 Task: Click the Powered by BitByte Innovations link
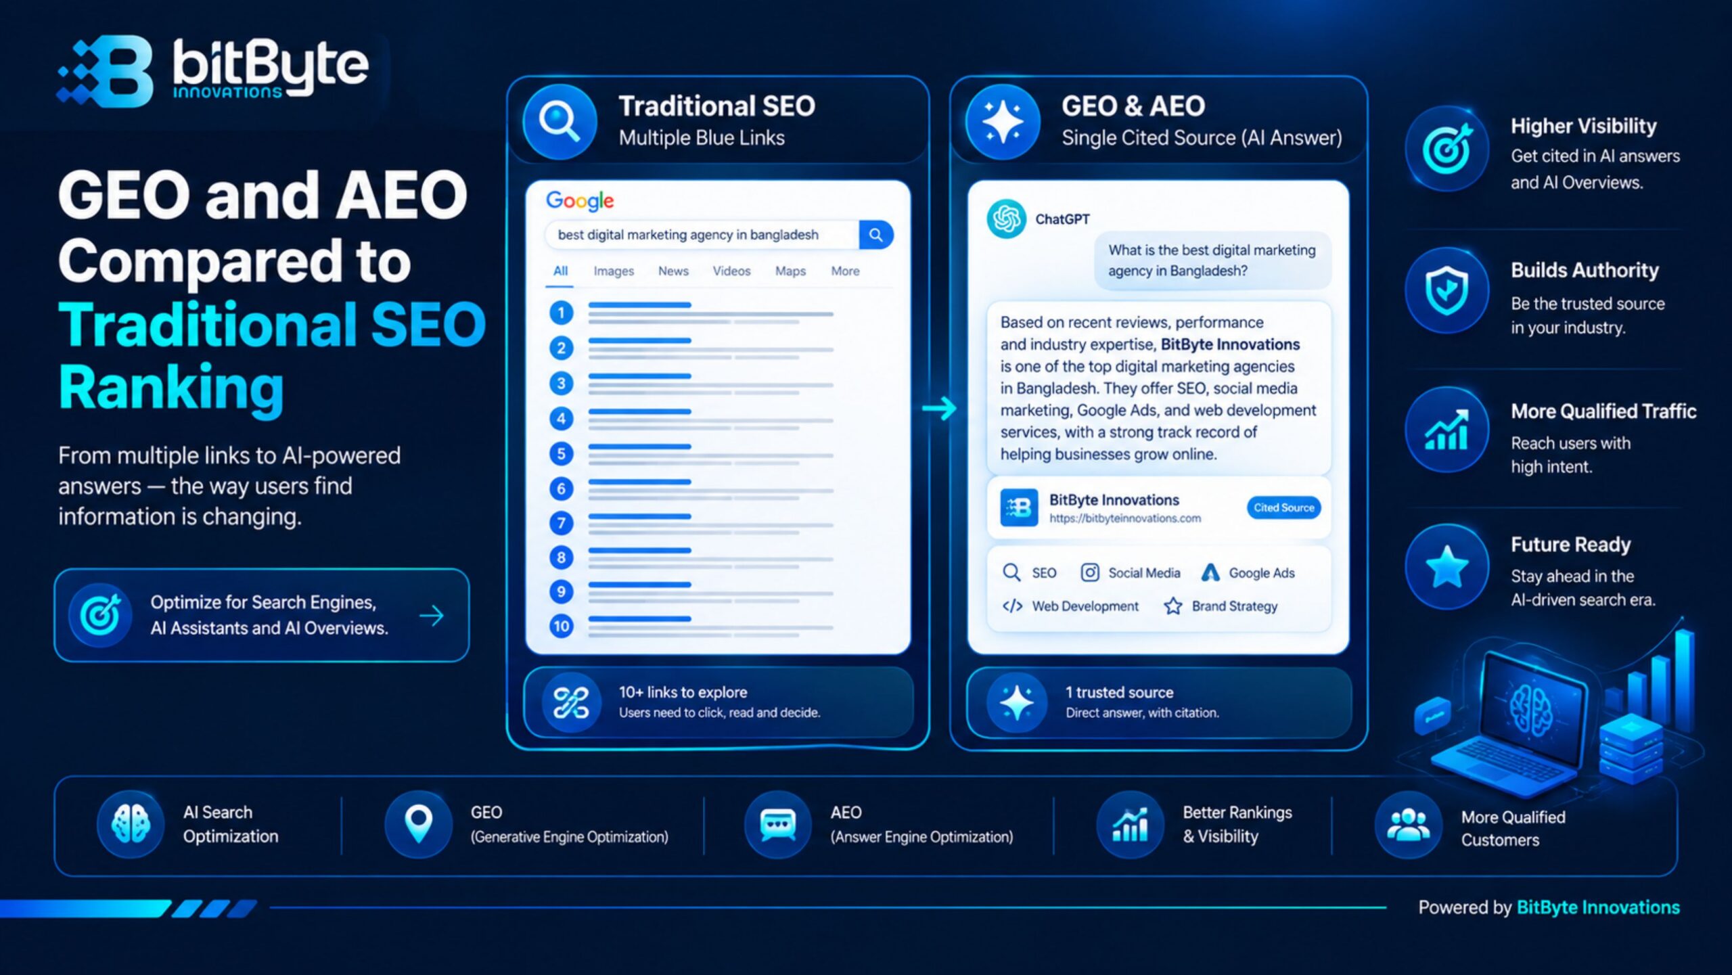point(1549,907)
